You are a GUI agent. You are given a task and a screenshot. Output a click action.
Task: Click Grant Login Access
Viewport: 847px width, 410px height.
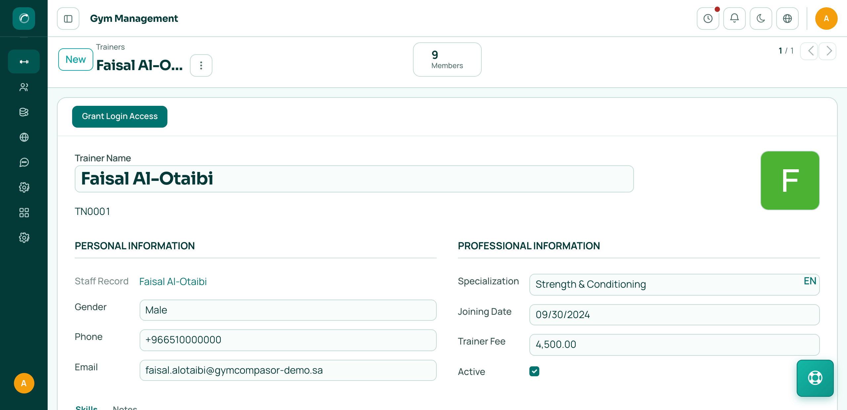click(120, 116)
